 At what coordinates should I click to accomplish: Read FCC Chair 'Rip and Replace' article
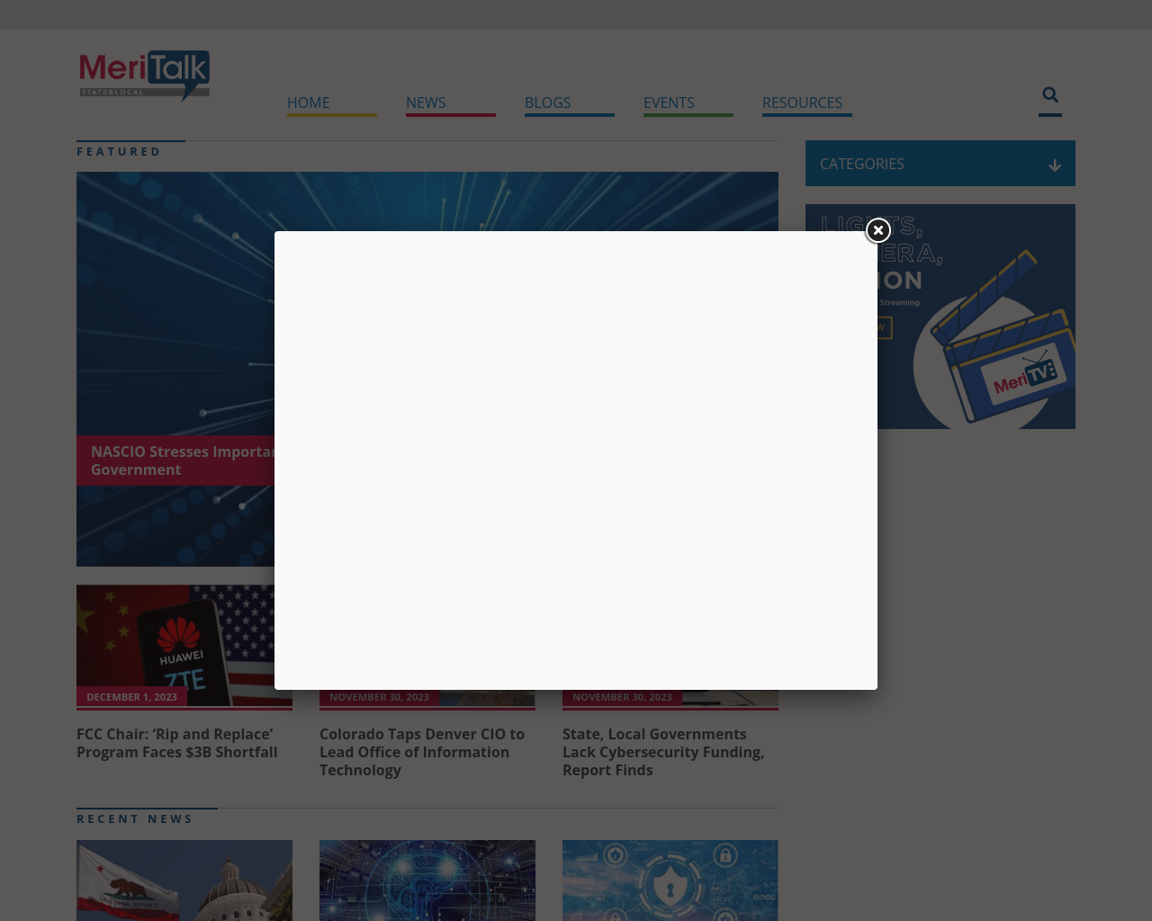pyautogui.click(x=177, y=743)
